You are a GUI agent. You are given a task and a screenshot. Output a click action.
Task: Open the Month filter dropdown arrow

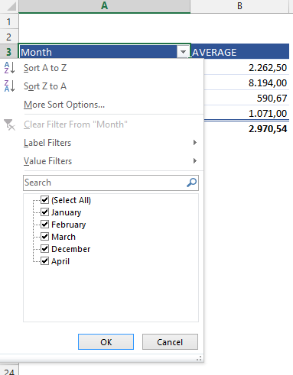tap(183, 52)
